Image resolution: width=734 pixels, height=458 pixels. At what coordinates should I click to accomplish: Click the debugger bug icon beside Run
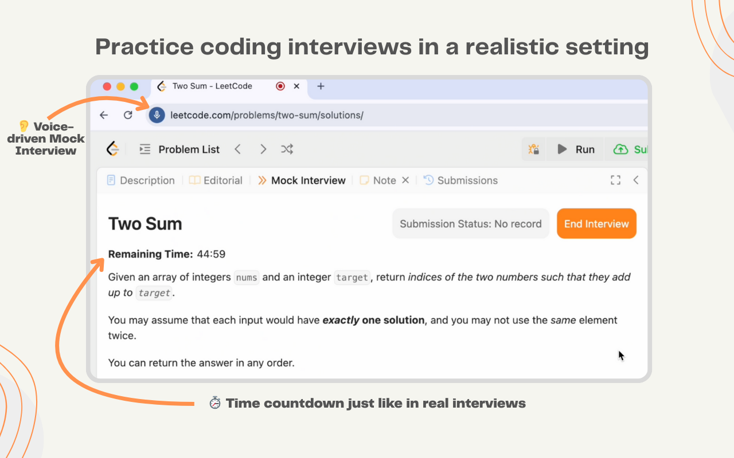534,149
